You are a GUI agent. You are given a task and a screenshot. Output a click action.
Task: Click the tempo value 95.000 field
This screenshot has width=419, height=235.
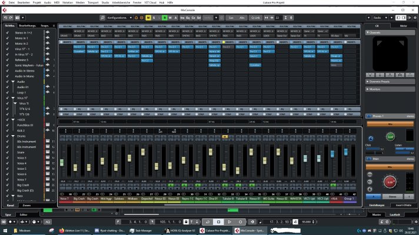pos(306,222)
